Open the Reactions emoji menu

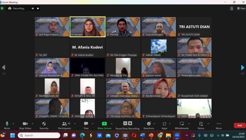[x=149, y=124]
